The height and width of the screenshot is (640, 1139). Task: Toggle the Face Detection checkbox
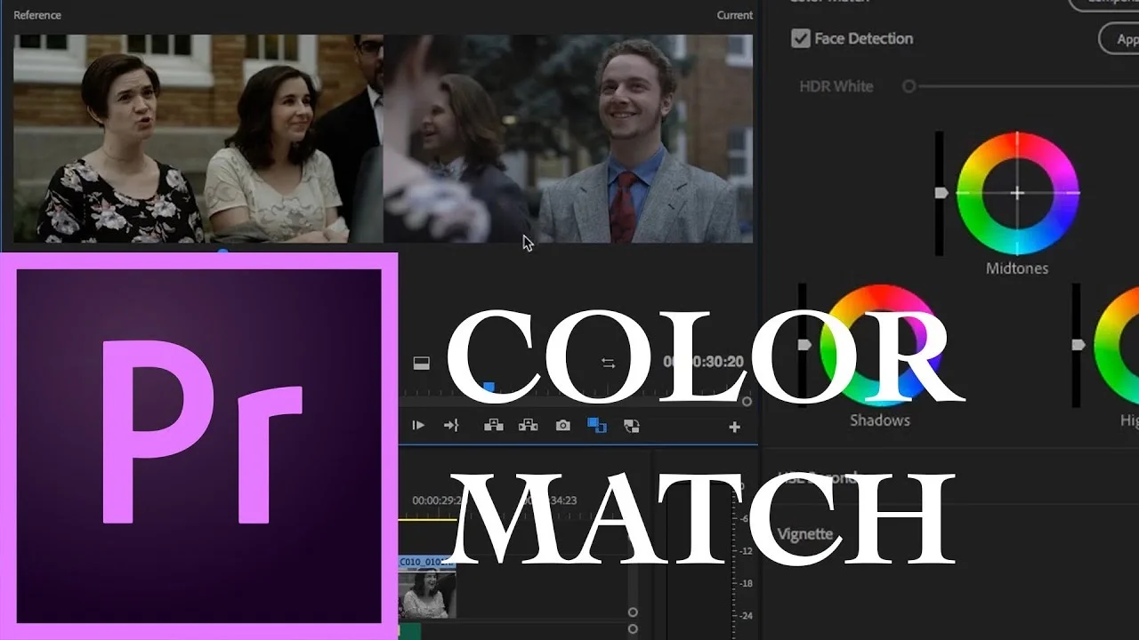click(x=801, y=38)
